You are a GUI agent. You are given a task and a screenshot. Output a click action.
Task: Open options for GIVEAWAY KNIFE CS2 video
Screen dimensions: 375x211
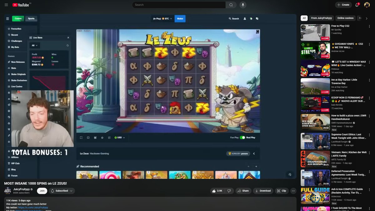click(370, 44)
